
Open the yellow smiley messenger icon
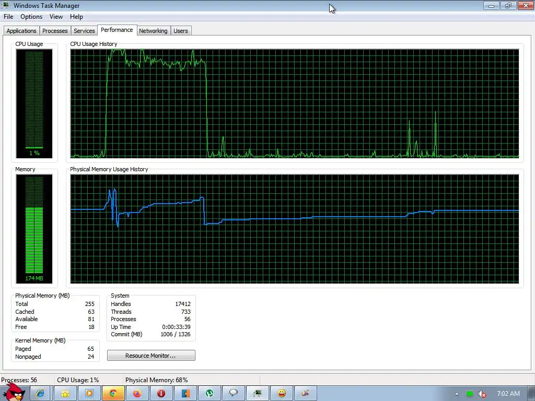tap(282, 394)
